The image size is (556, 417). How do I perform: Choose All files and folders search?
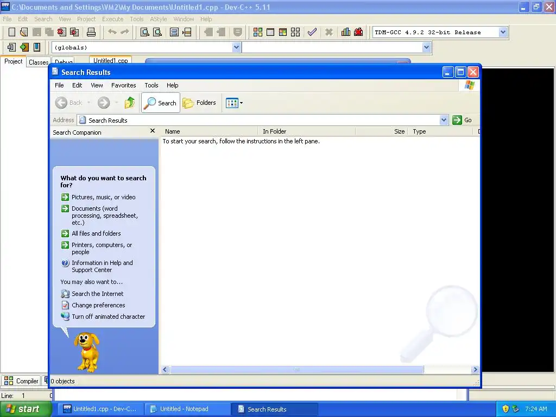(x=96, y=233)
